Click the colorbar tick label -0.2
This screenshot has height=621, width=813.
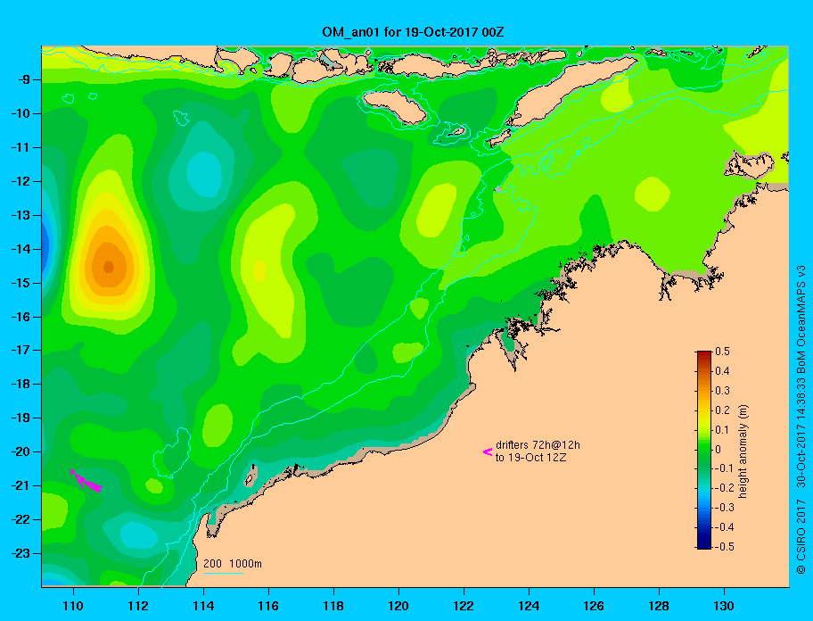coord(725,488)
